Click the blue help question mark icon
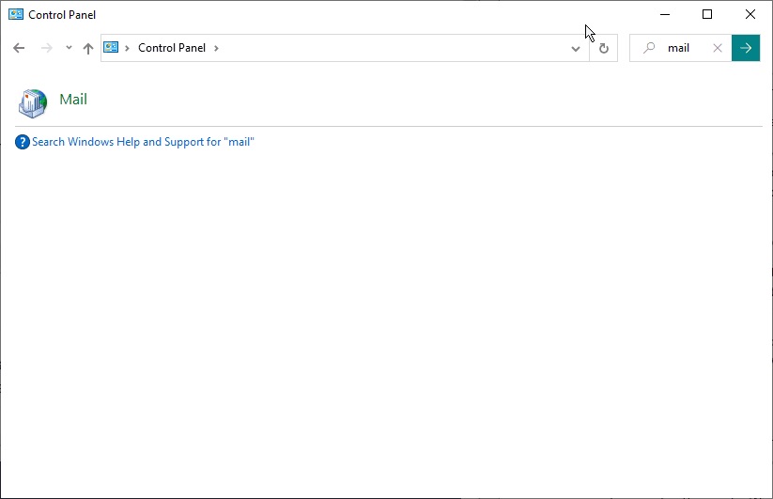This screenshot has height=499, width=773. 23,142
